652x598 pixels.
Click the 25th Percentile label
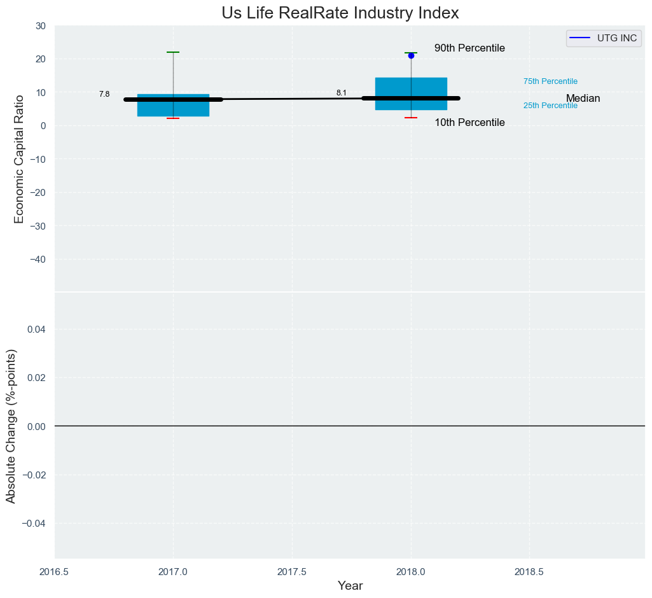pyautogui.click(x=550, y=106)
